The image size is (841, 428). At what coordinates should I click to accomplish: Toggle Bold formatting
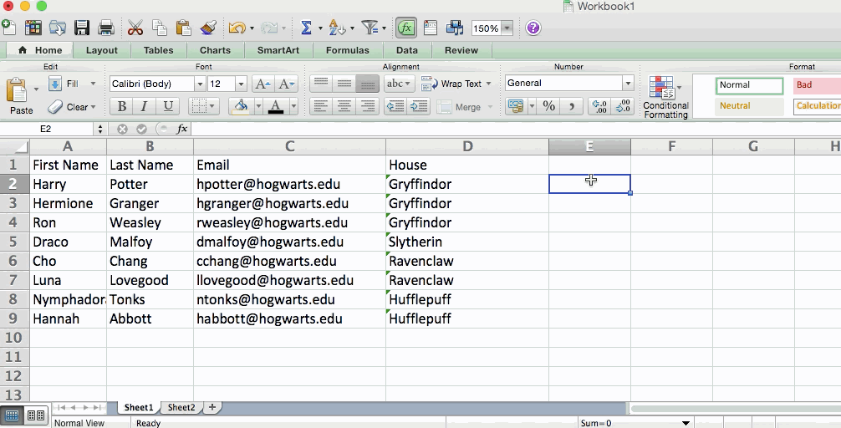(x=122, y=106)
